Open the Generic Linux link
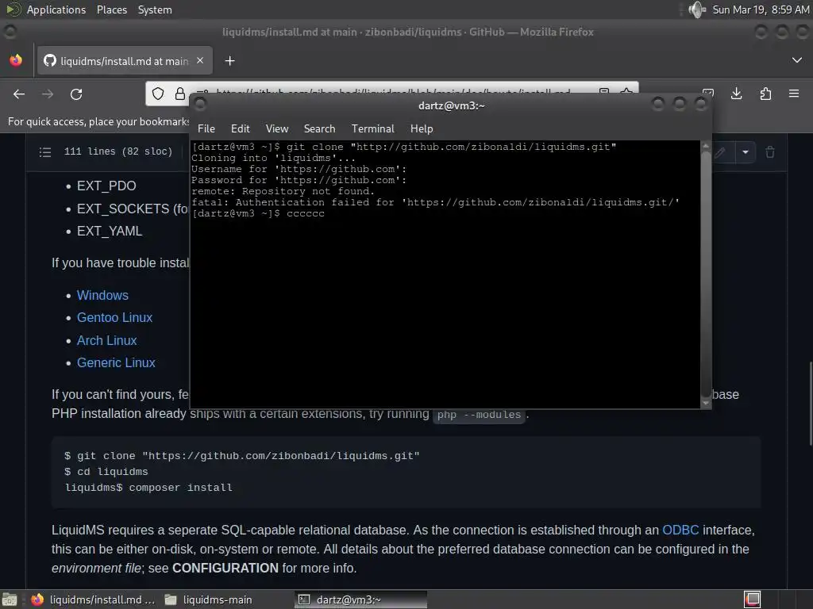813x609 pixels. click(x=116, y=362)
